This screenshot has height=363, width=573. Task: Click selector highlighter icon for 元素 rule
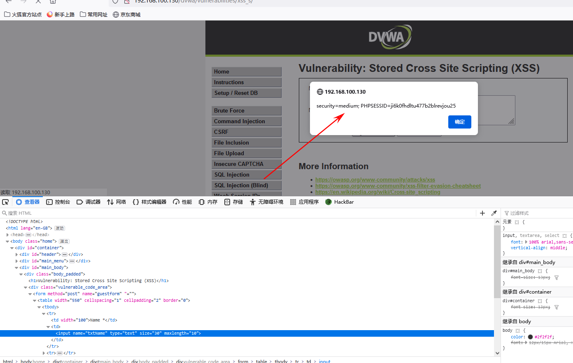(517, 222)
